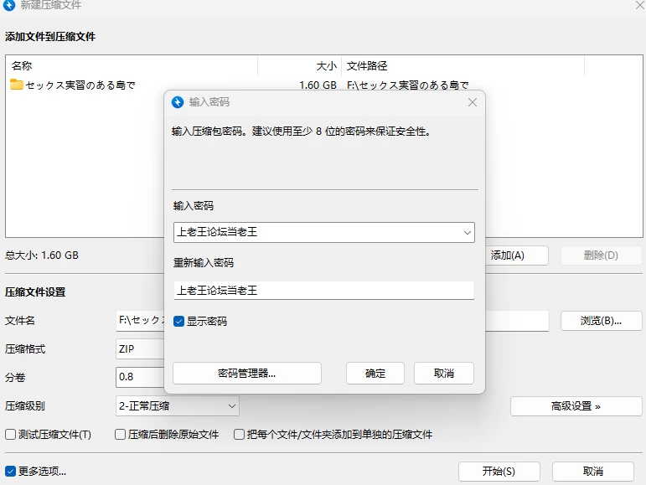Image resolution: width=646 pixels, height=485 pixels.
Task: Click the 分卷 0.8 combo box
Action: tap(140, 377)
